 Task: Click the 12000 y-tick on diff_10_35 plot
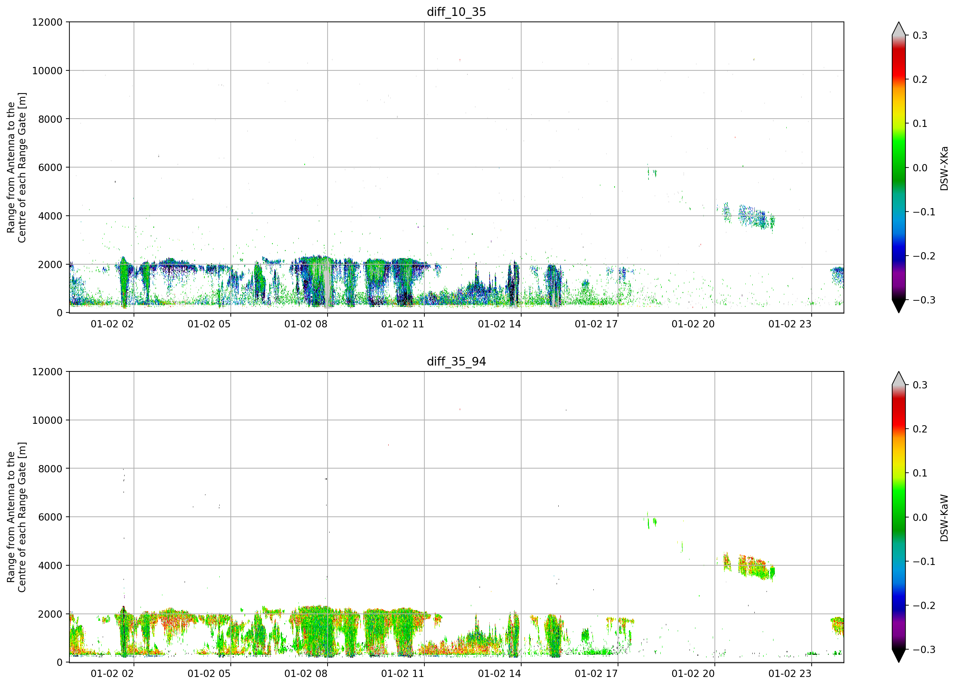[47, 22]
